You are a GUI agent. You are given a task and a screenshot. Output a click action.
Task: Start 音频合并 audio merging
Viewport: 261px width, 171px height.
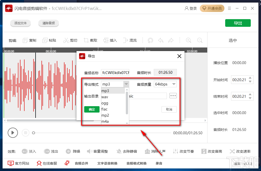tap(81, 163)
